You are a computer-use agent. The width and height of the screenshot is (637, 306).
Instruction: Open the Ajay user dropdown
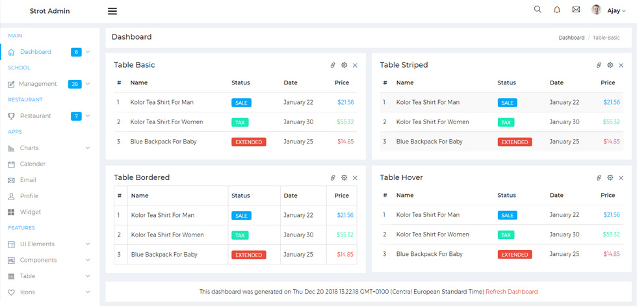616,11
